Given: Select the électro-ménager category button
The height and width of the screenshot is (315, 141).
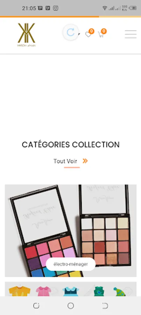Looking at the screenshot, I should (x=71, y=264).
